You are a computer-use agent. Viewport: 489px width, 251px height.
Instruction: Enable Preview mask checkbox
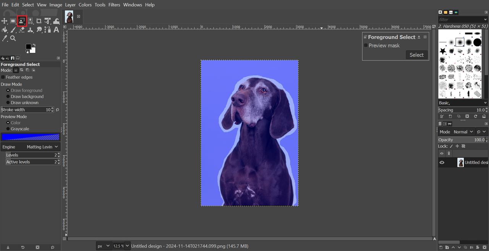pos(366,45)
